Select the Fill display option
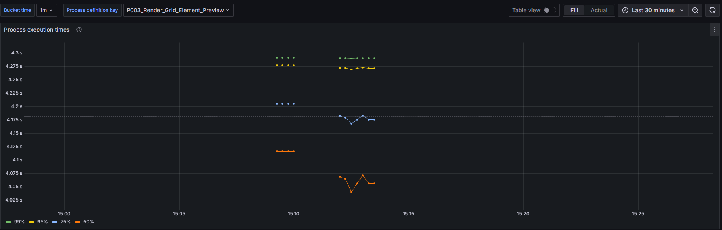 coord(574,10)
